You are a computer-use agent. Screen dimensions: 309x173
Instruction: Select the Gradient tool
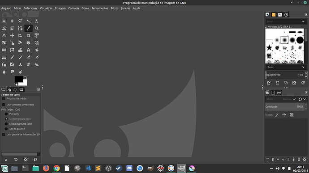pos(4,57)
